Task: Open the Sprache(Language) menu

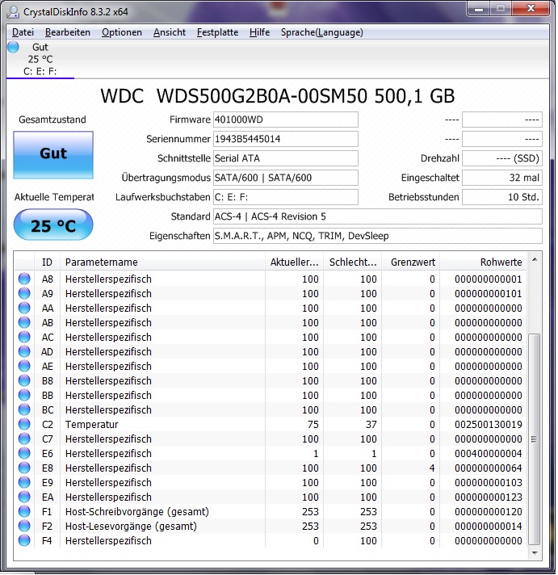Action: point(322,32)
